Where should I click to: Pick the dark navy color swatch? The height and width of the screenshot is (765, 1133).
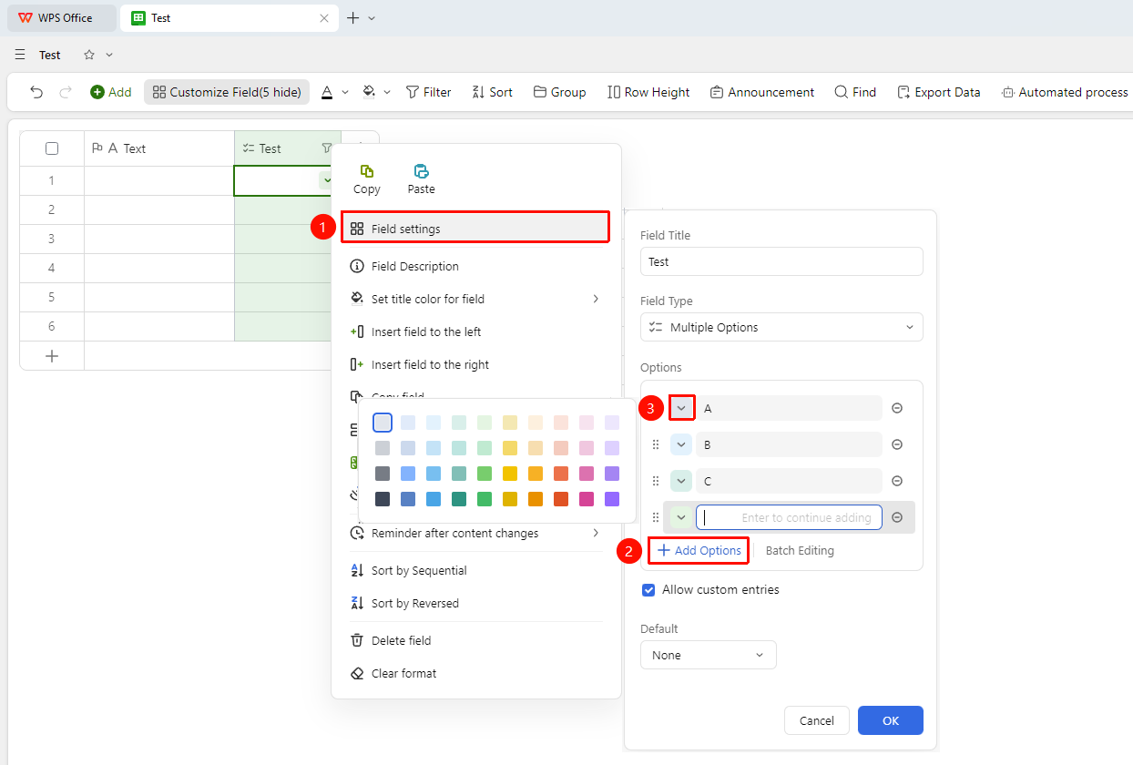coord(383,498)
